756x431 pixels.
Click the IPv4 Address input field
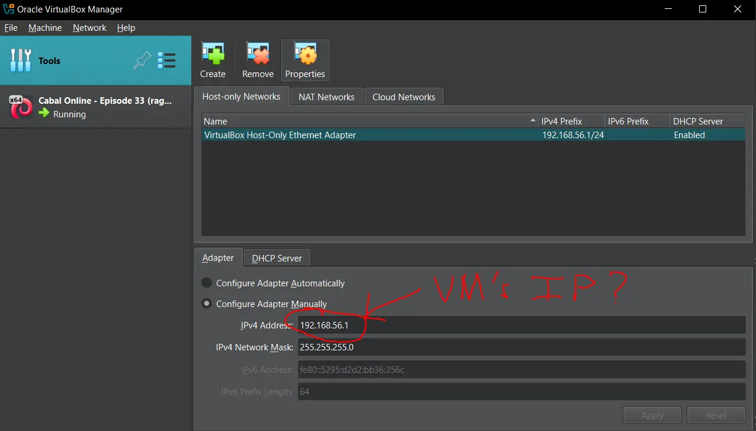[521, 325]
